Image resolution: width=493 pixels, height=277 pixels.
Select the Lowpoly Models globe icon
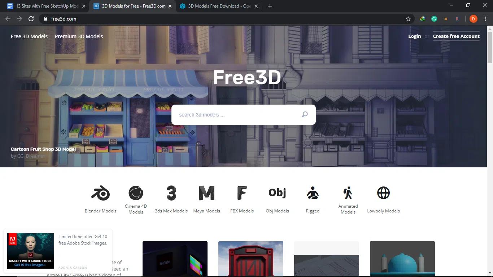point(383,193)
